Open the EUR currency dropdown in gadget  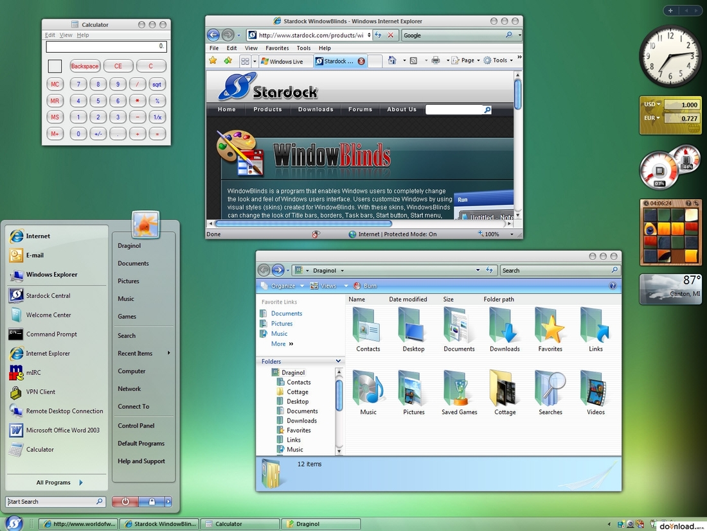click(x=652, y=118)
